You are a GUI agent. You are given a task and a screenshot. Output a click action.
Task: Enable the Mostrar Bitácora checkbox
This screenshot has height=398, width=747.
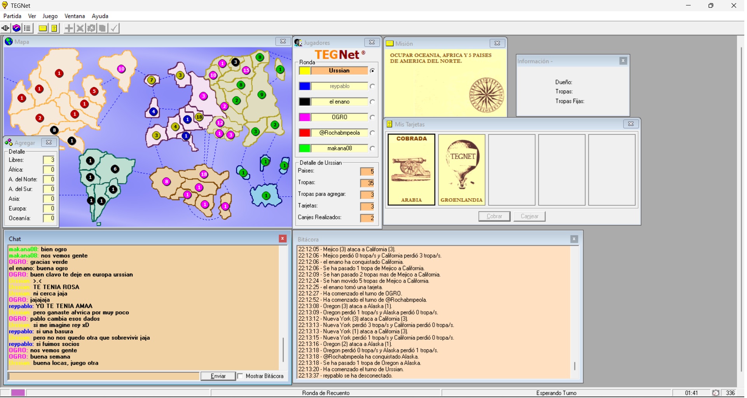[240, 376]
